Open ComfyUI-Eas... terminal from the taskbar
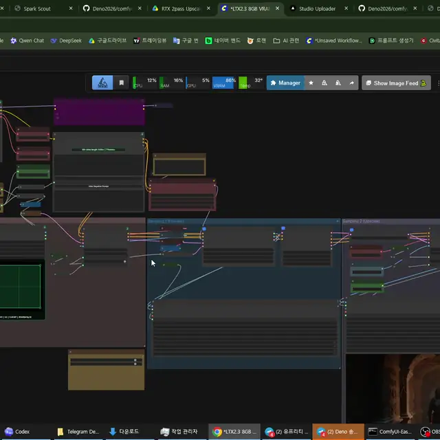 click(x=390, y=432)
